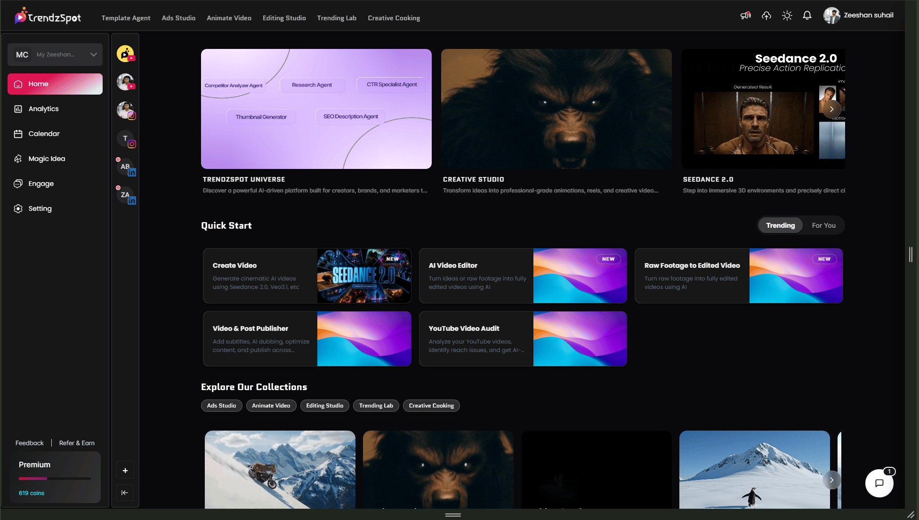Select the Trending toggle in Quick Start
This screenshot has height=520, width=919.
click(x=780, y=225)
